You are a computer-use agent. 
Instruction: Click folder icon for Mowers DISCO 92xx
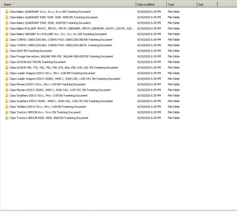6,84
